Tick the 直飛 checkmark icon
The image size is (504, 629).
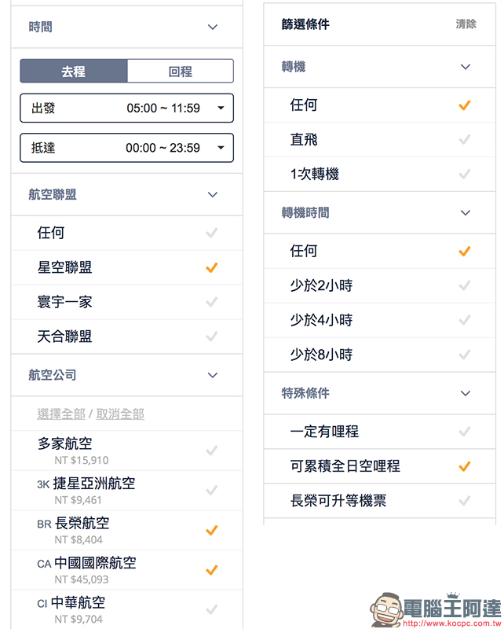click(x=464, y=140)
